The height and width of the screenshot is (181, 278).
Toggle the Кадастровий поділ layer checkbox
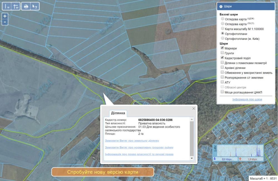point(222,58)
